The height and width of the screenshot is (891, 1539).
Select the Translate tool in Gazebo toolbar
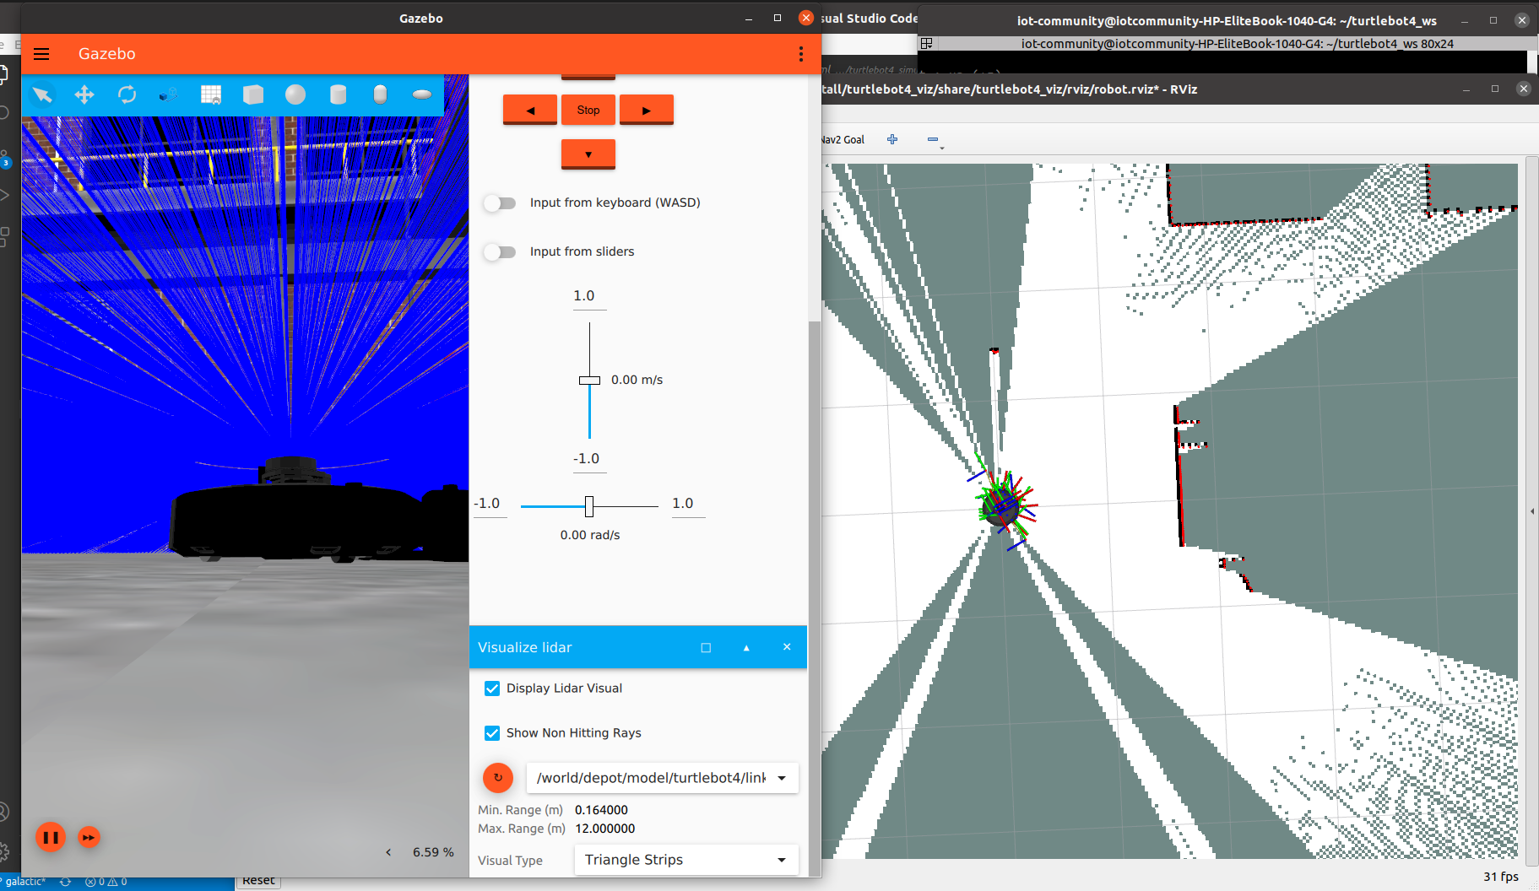(84, 94)
